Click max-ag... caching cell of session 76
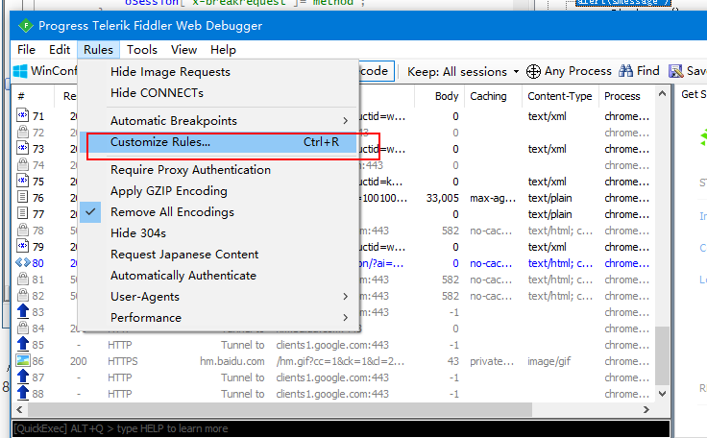 (493, 198)
